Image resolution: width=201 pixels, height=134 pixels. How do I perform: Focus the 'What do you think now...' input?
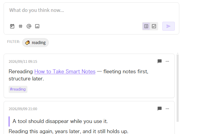tap(91, 10)
